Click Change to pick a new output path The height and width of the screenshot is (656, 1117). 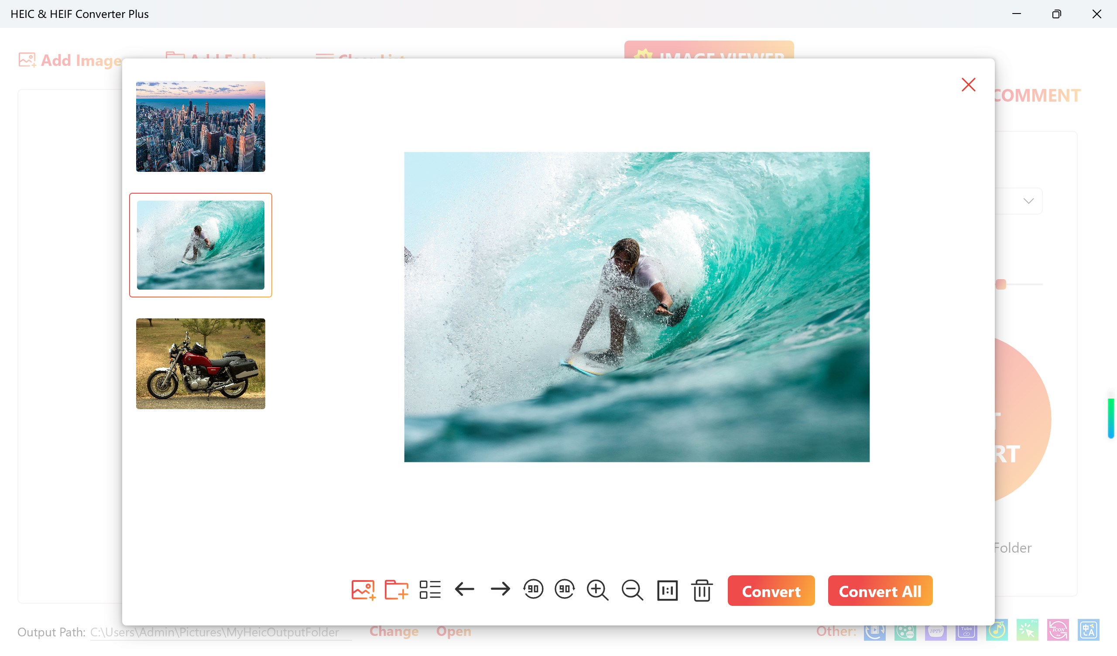pyautogui.click(x=394, y=631)
